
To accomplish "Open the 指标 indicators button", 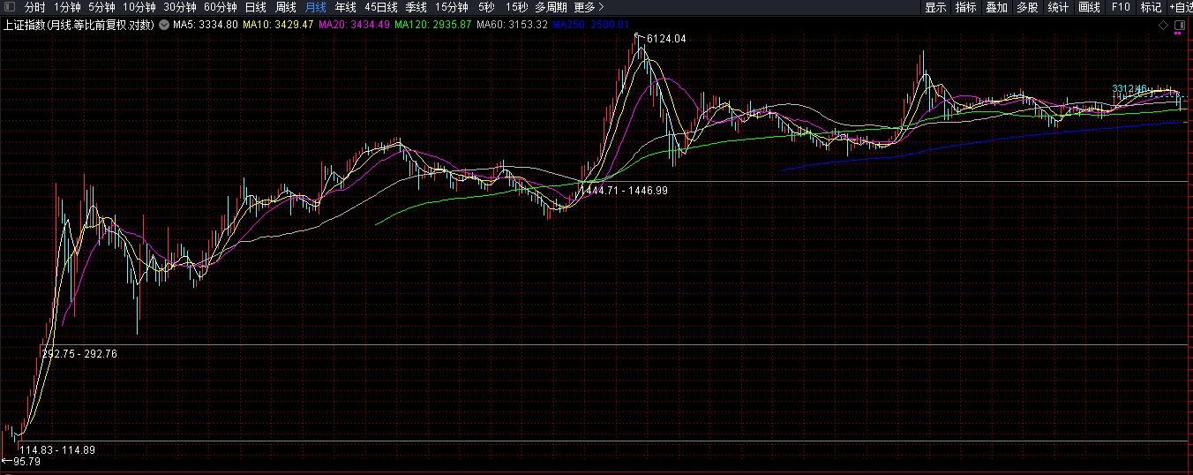I will pyautogui.click(x=966, y=7).
